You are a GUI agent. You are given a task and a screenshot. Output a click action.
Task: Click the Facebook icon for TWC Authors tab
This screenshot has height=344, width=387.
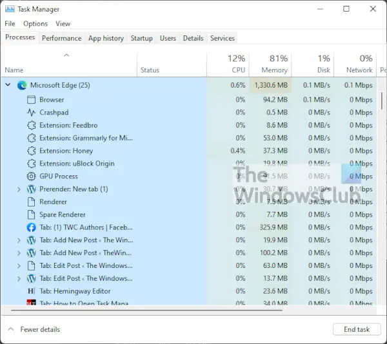pos(31,227)
